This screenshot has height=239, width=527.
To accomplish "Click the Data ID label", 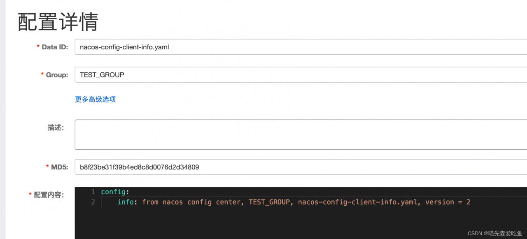I will 55,47.
